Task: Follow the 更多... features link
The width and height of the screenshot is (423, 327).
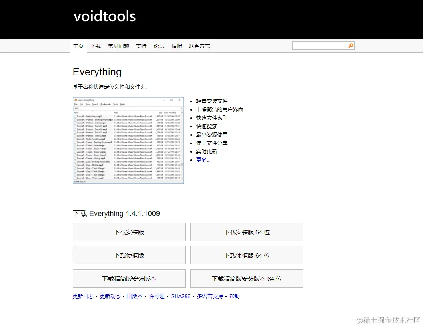Action: (203, 160)
